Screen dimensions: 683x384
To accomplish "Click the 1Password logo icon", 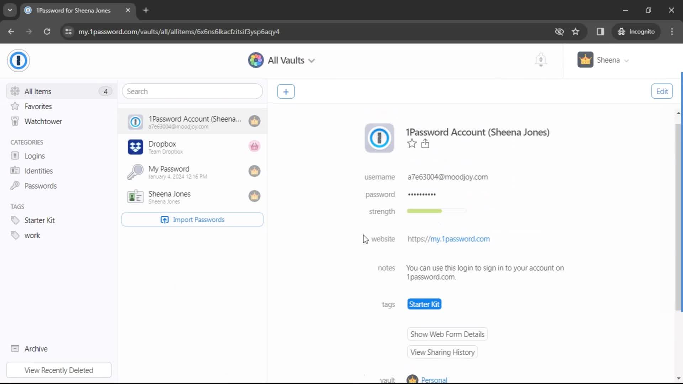I will [18, 60].
